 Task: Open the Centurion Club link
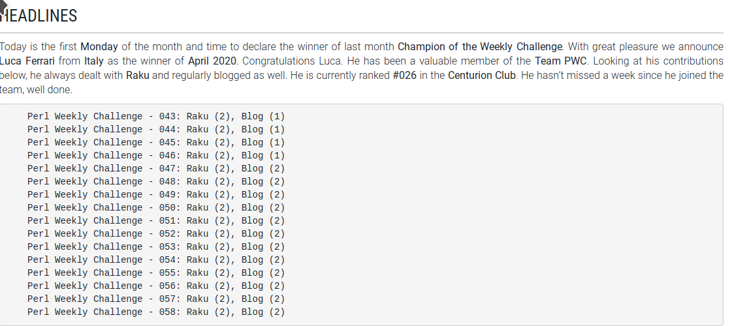482,76
